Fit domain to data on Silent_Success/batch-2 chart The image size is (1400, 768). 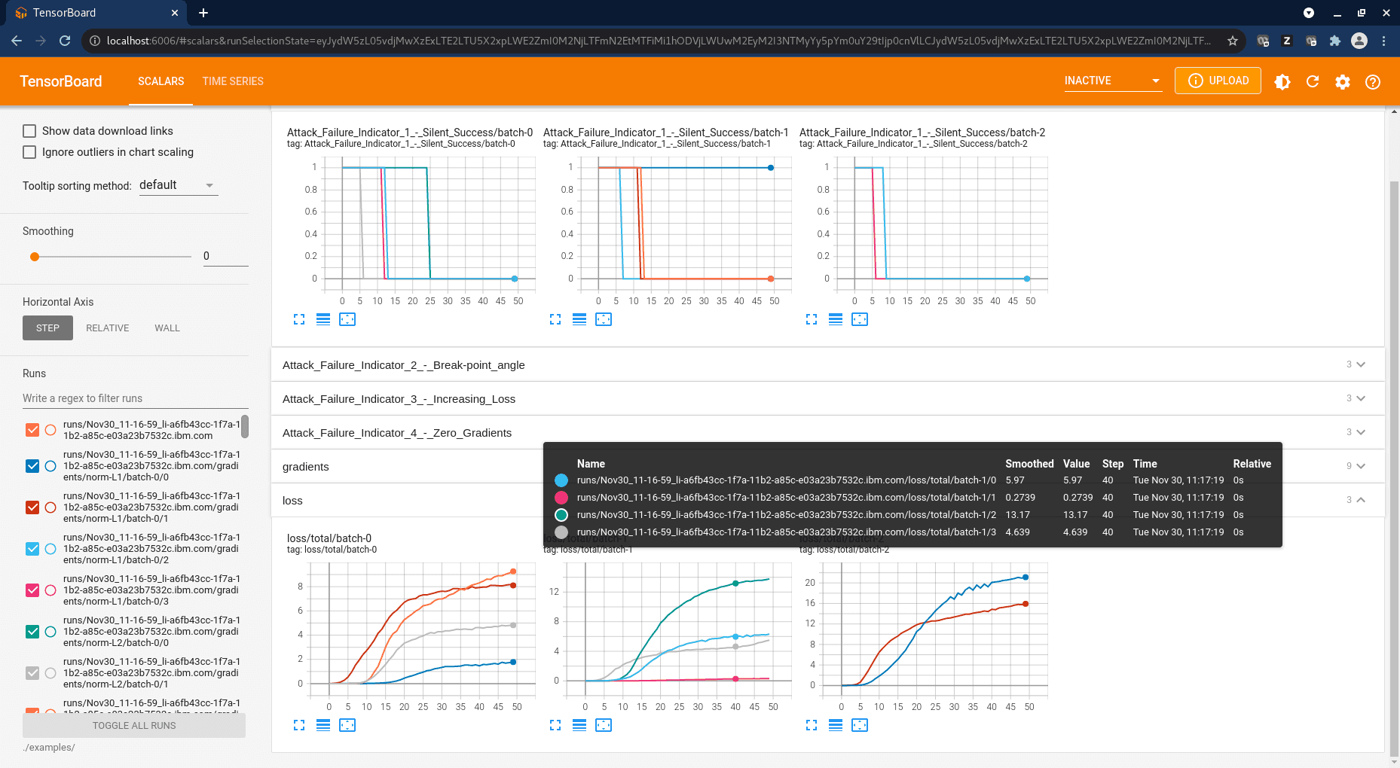coord(860,319)
